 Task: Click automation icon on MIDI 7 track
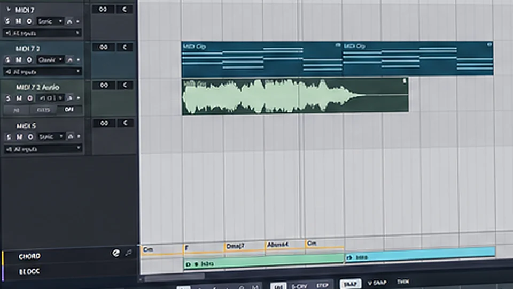tap(69, 21)
